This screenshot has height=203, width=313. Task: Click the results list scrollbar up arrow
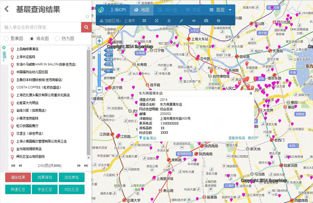point(89,48)
